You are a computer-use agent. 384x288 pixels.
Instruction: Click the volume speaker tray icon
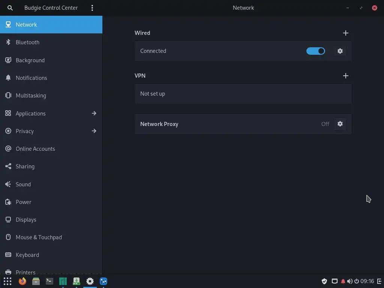[x=350, y=281]
